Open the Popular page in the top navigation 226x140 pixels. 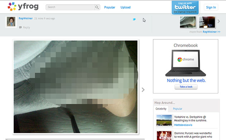pos(109,7)
